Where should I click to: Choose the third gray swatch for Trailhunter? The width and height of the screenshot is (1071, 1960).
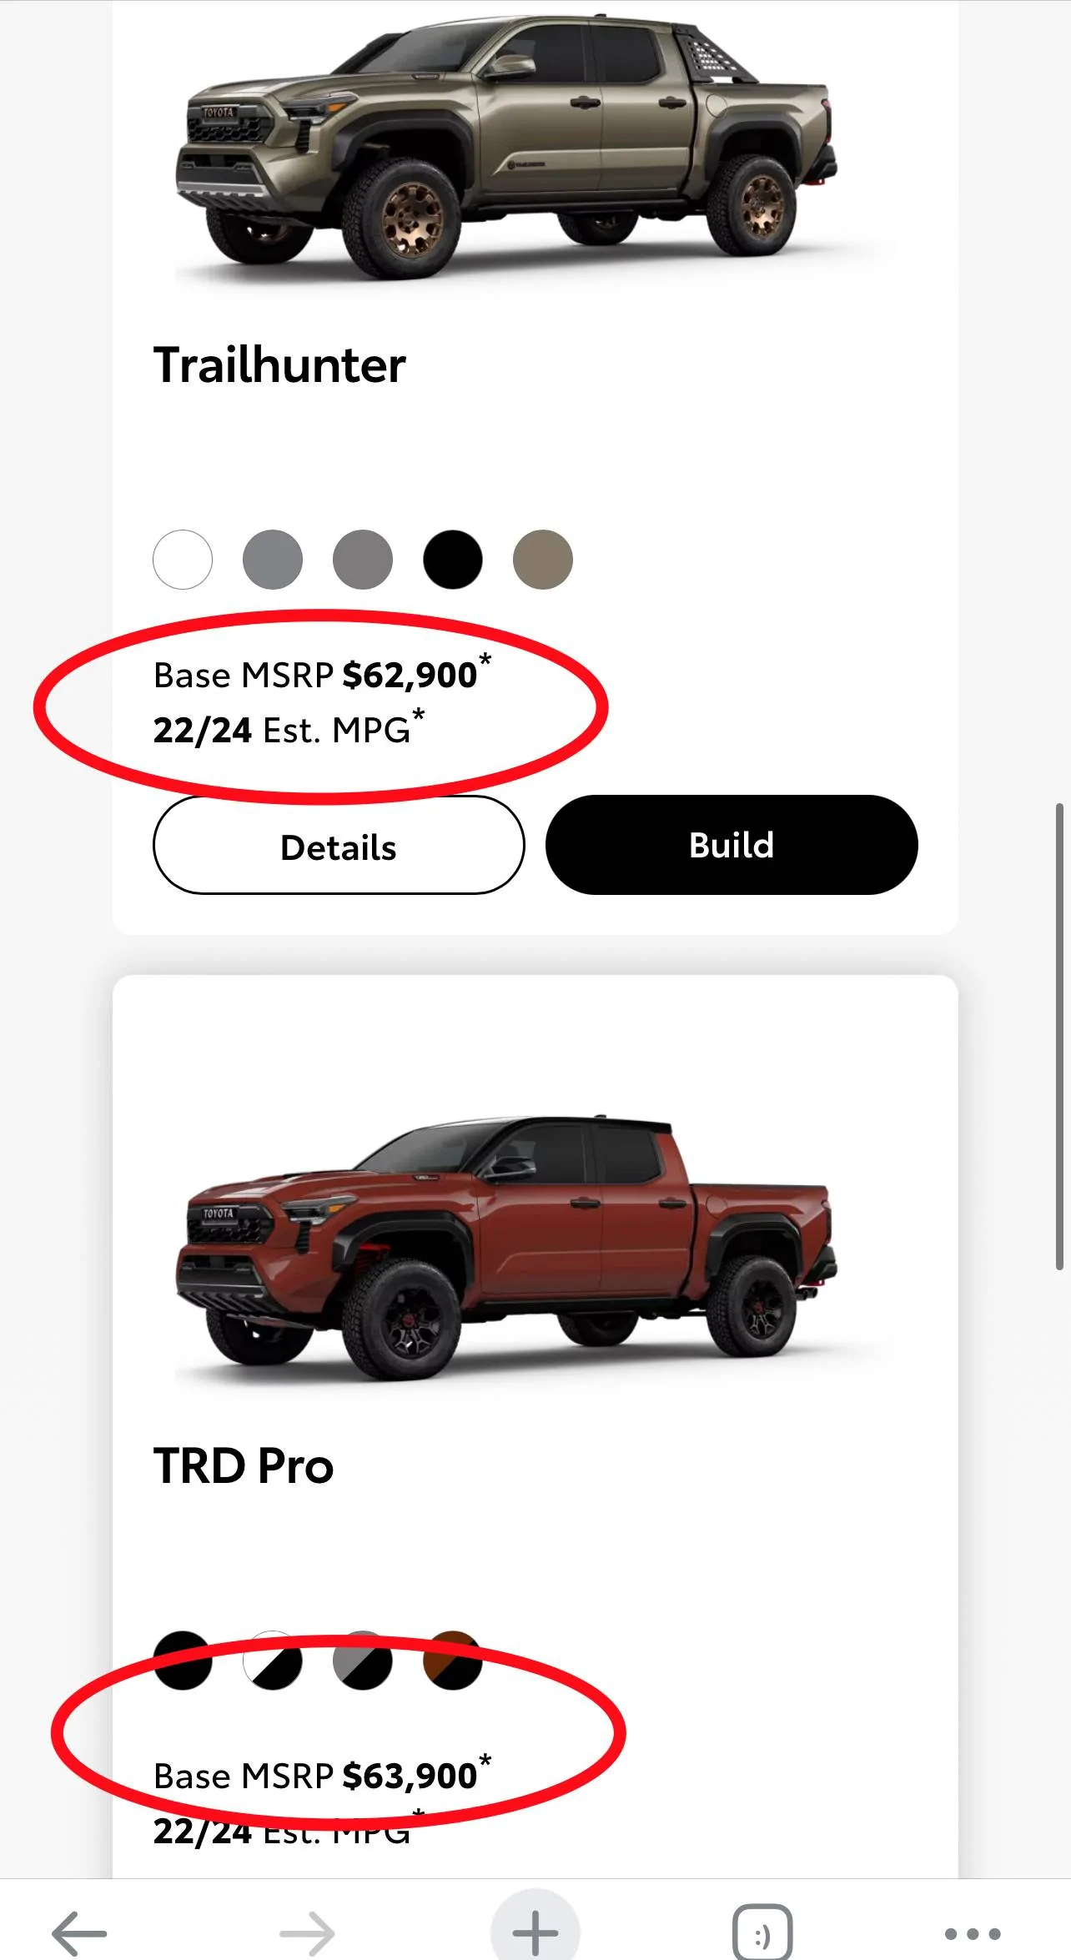pos(363,560)
